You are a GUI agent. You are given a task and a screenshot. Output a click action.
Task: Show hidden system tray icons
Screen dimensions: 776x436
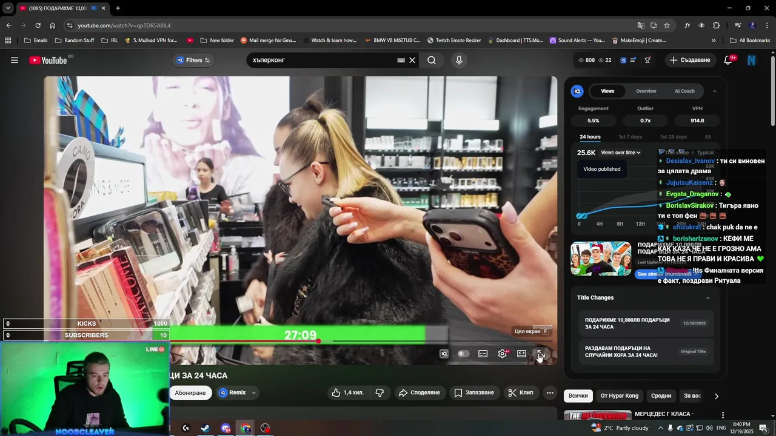coord(661,428)
